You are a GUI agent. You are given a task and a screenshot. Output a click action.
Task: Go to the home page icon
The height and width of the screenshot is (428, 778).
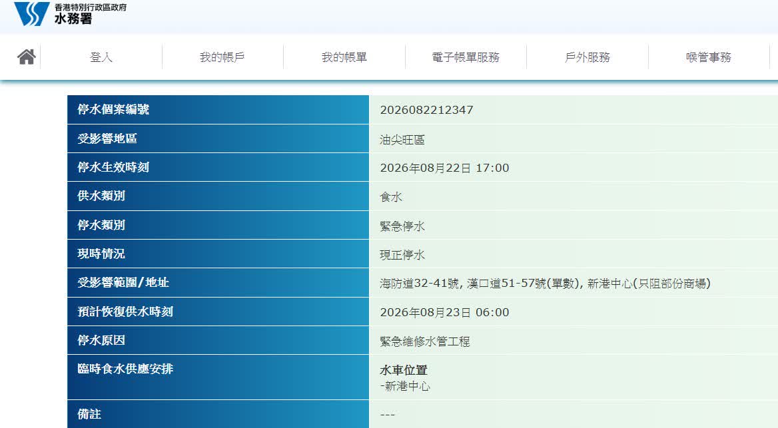pos(26,57)
